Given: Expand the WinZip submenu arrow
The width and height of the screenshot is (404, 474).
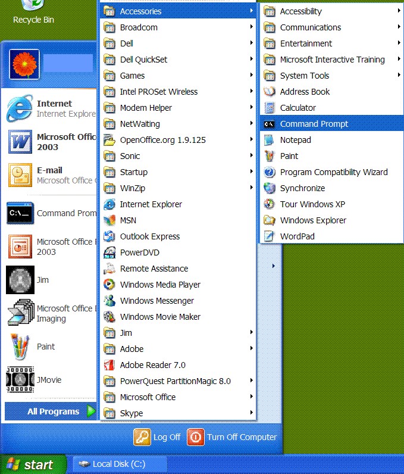Looking at the screenshot, I should [251, 188].
